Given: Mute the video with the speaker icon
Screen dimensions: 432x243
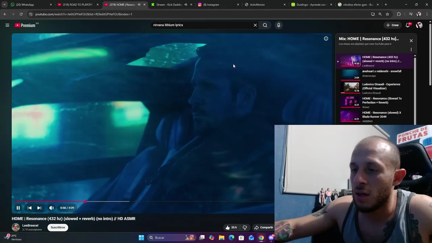Looking at the screenshot, I should [51, 208].
